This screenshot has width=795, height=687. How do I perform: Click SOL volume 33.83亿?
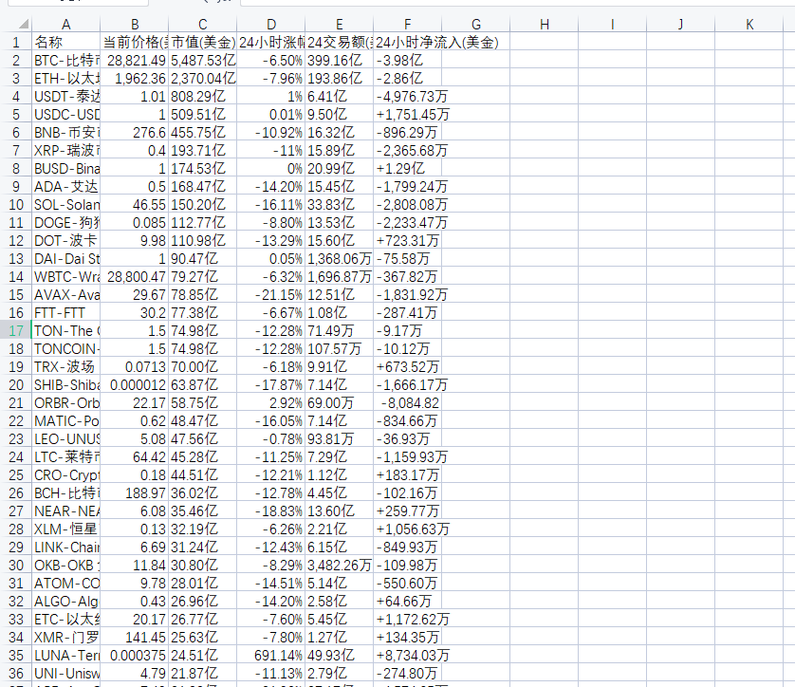[340, 205]
